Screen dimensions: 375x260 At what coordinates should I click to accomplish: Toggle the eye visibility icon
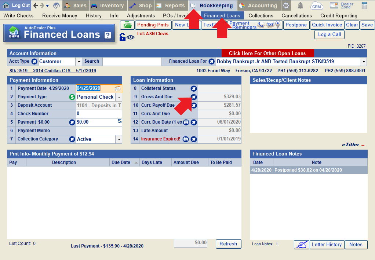point(131,37)
